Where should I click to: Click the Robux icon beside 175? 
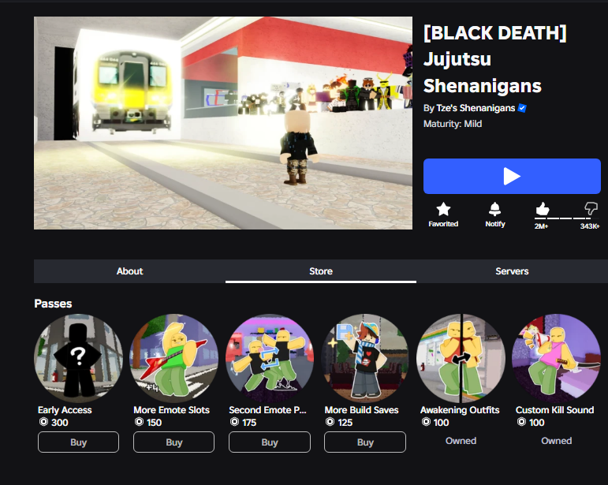click(234, 422)
